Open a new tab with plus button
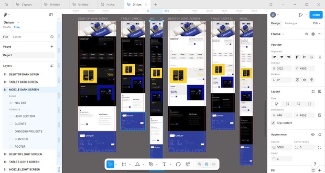The image size is (325, 173). [155, 4]
